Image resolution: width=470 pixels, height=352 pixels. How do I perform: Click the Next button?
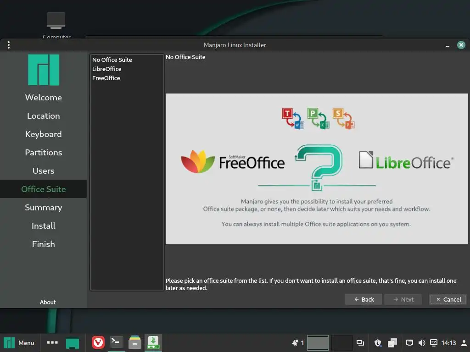[x=403, y=299]
